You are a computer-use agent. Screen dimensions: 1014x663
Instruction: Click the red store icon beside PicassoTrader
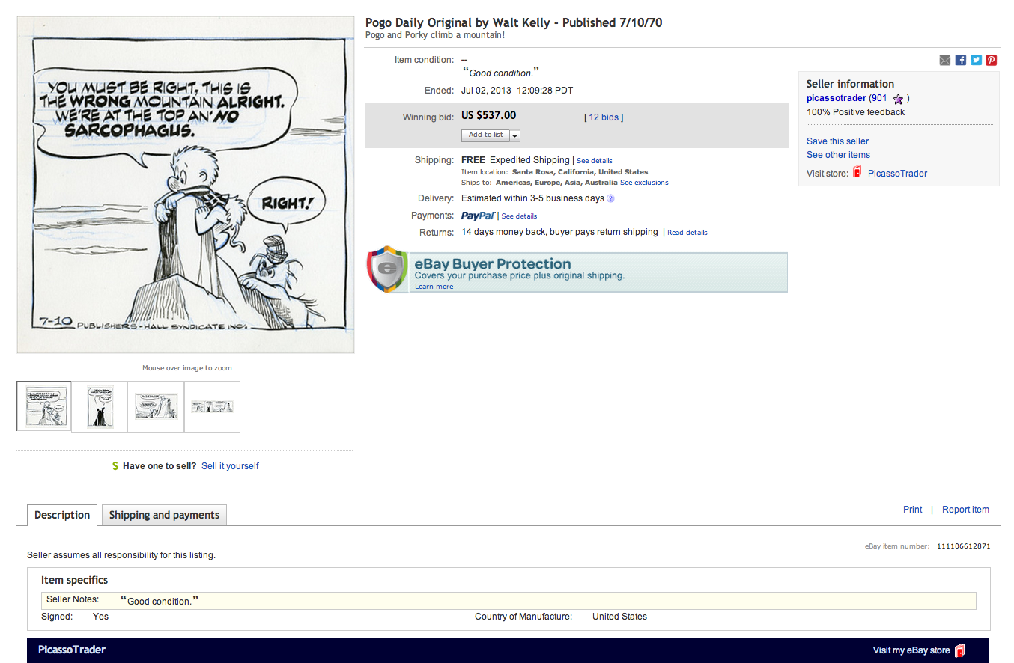pyautogui.click(x=857, y=173)
